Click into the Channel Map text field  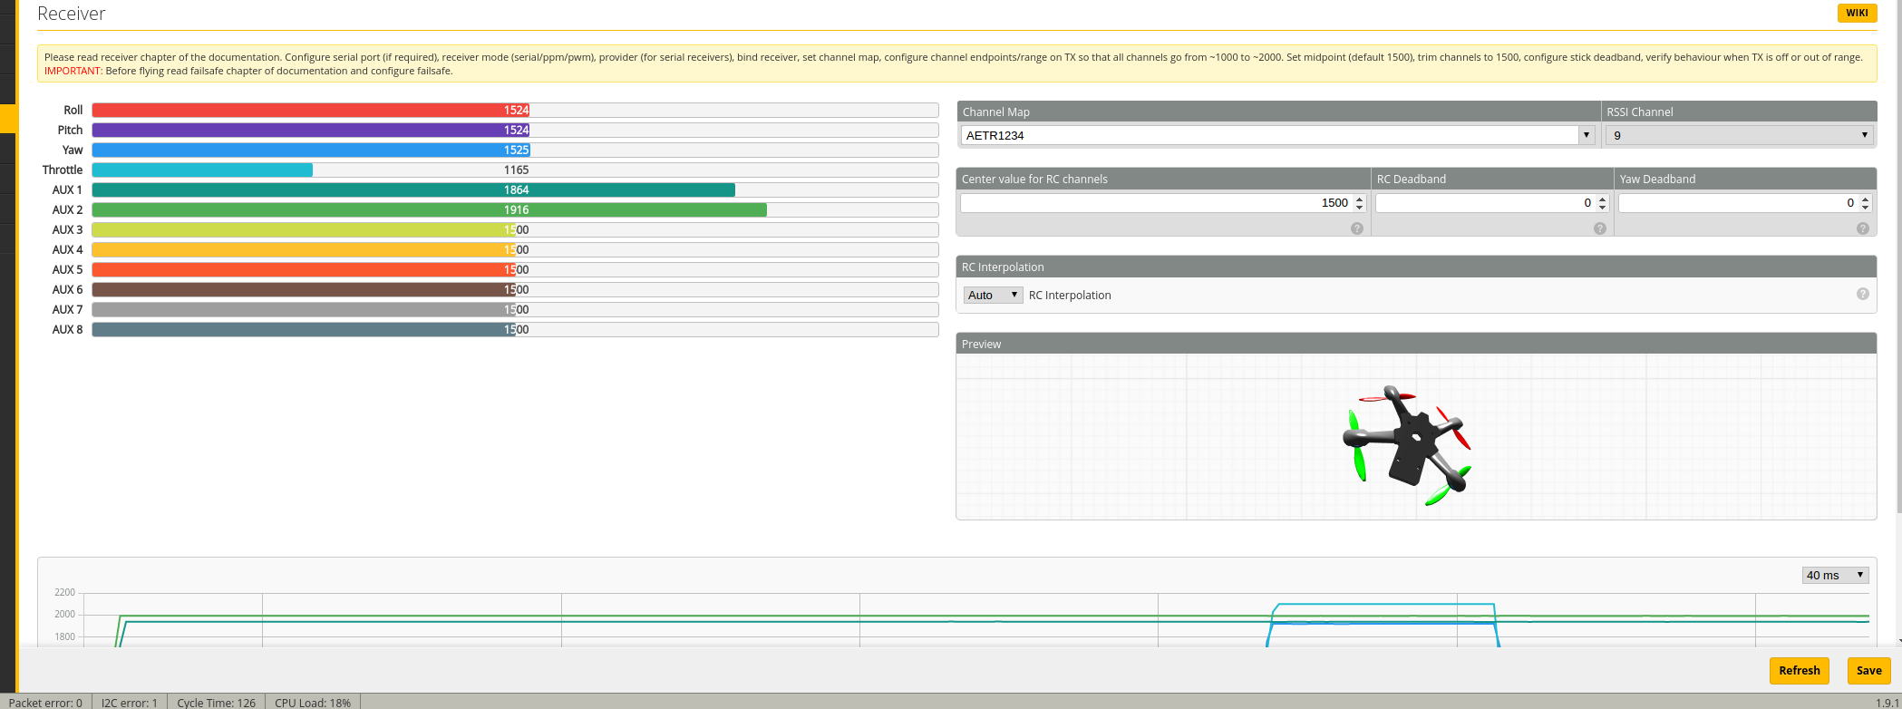pos(1269,135)
